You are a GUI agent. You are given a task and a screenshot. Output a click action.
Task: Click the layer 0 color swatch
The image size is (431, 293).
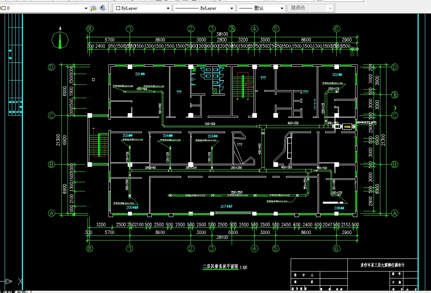3,8
